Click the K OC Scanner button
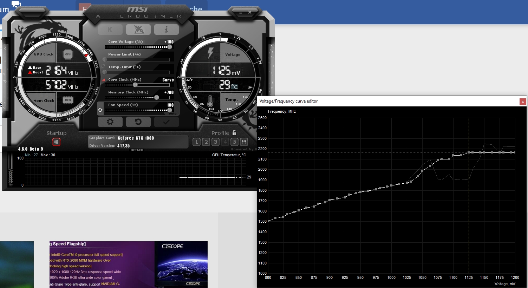This screenshot has height=288, width=528. point(110,30)
